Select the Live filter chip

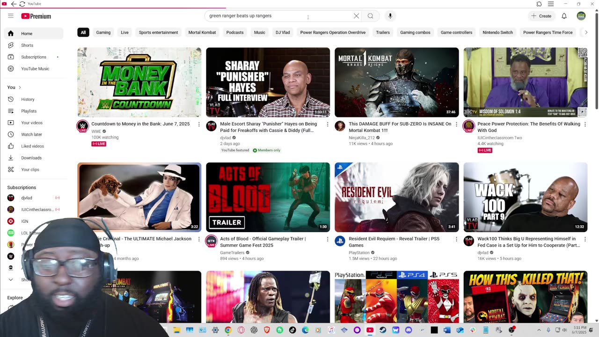(124, 32)
